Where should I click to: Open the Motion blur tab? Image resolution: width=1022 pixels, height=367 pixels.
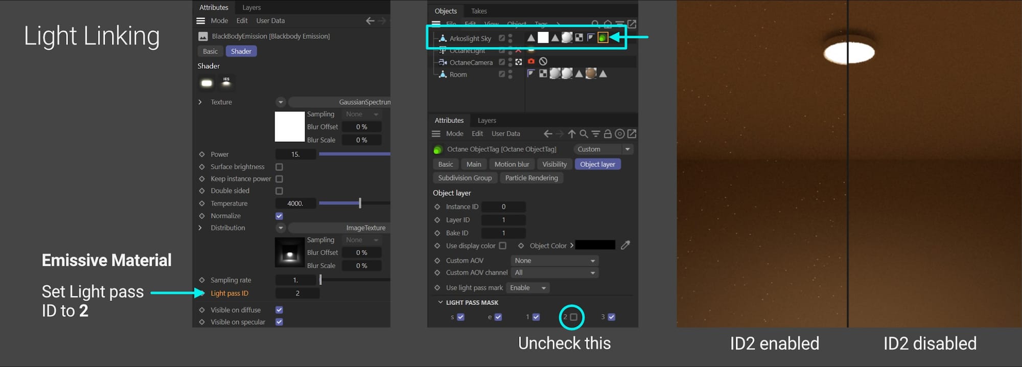point(512,165)
